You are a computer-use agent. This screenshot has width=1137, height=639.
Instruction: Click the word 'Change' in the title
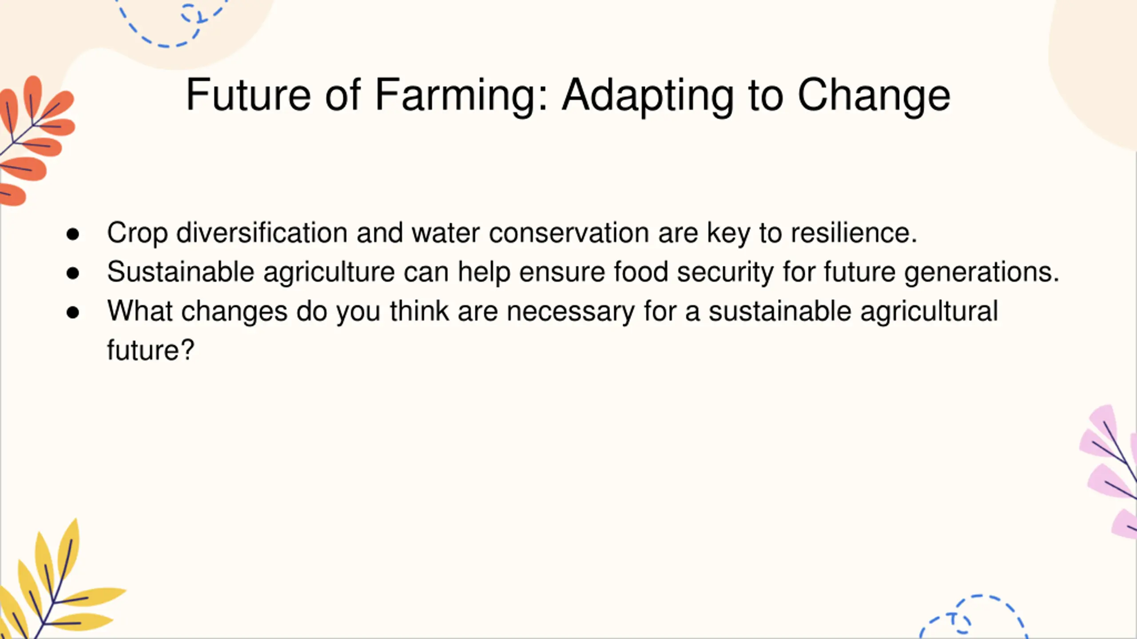(874, 95)
